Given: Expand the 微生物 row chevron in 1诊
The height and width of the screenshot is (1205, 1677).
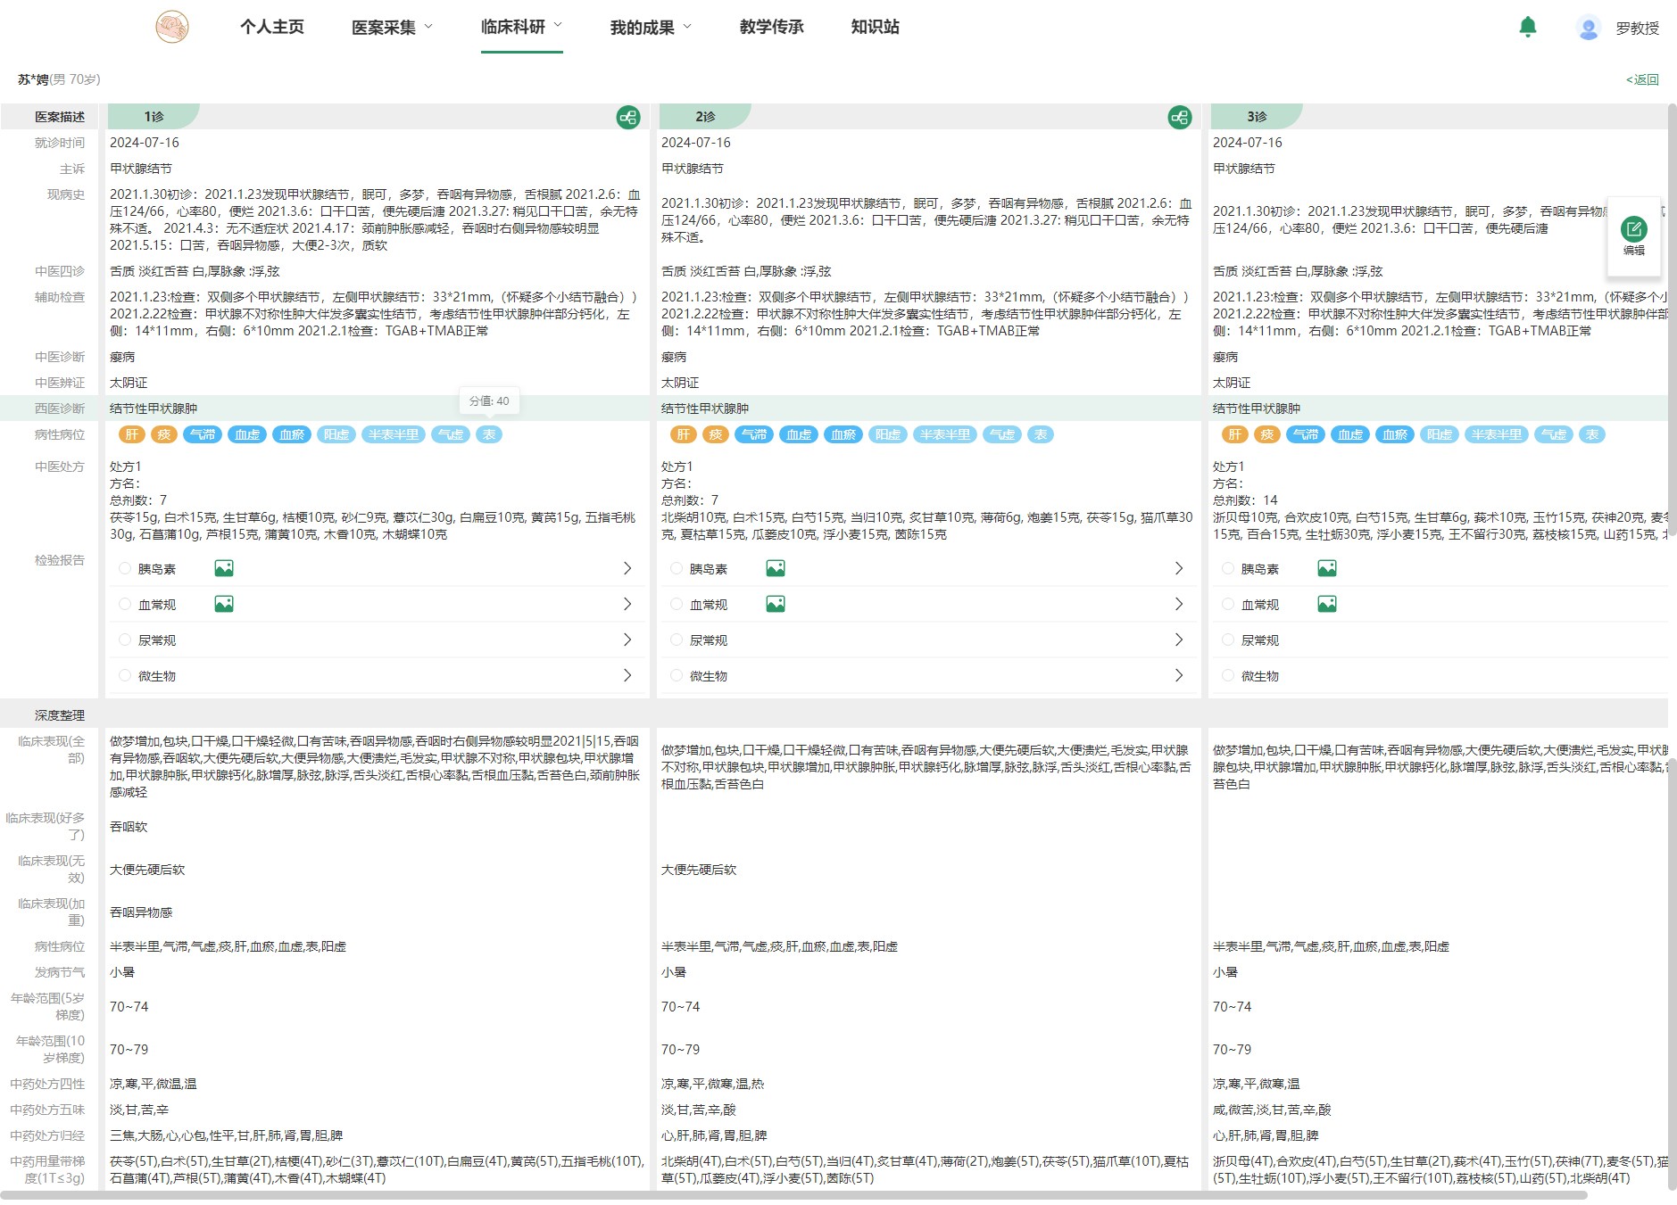Looking at the screenshot, I should coord(627,675).
